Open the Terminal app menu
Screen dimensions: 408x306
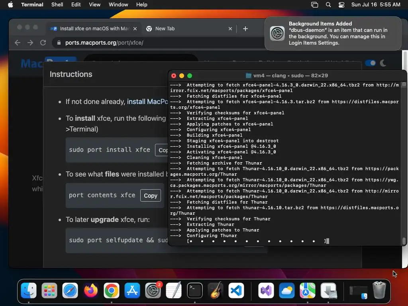[x=32, y=4]
